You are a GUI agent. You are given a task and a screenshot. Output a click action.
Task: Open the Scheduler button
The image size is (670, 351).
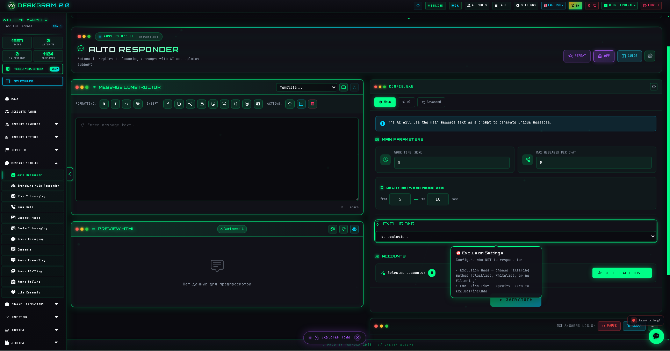[x=33, y=81]
